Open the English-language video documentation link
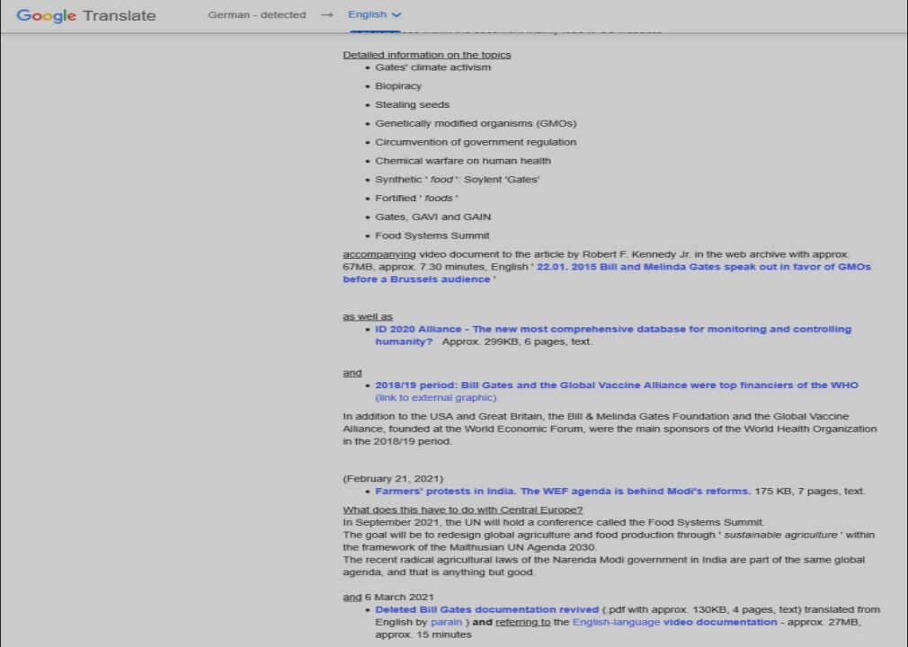Viewport: 908px width, 647px height. pyautogui.click(x=674, y=622)
